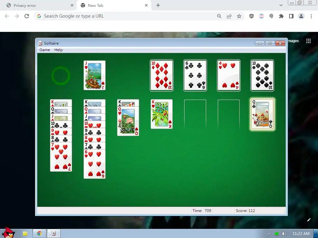Bookmark this tab with the star icon
318x238 pixels.
(239, 16)
